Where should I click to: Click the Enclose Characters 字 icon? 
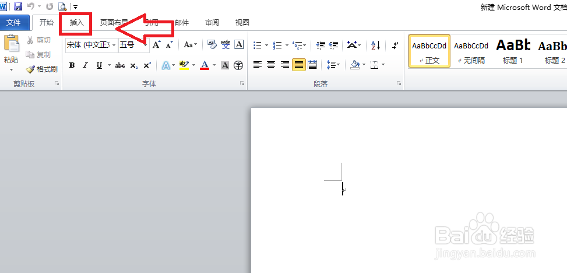[238, 65]
